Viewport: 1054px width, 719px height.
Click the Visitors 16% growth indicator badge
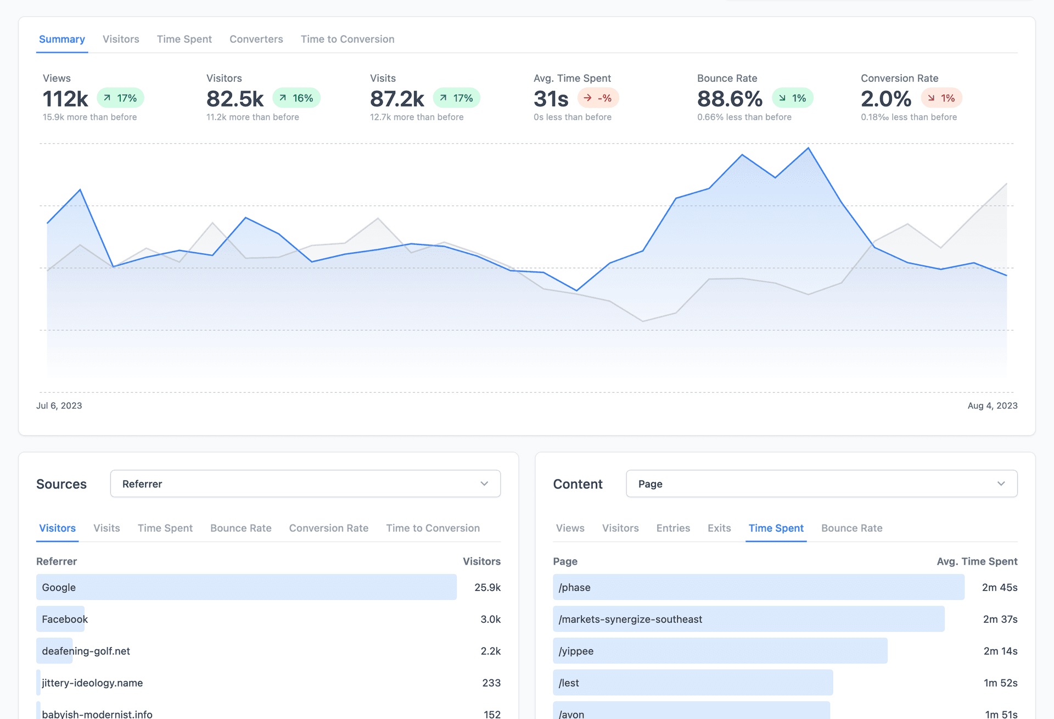click(296, 98)
